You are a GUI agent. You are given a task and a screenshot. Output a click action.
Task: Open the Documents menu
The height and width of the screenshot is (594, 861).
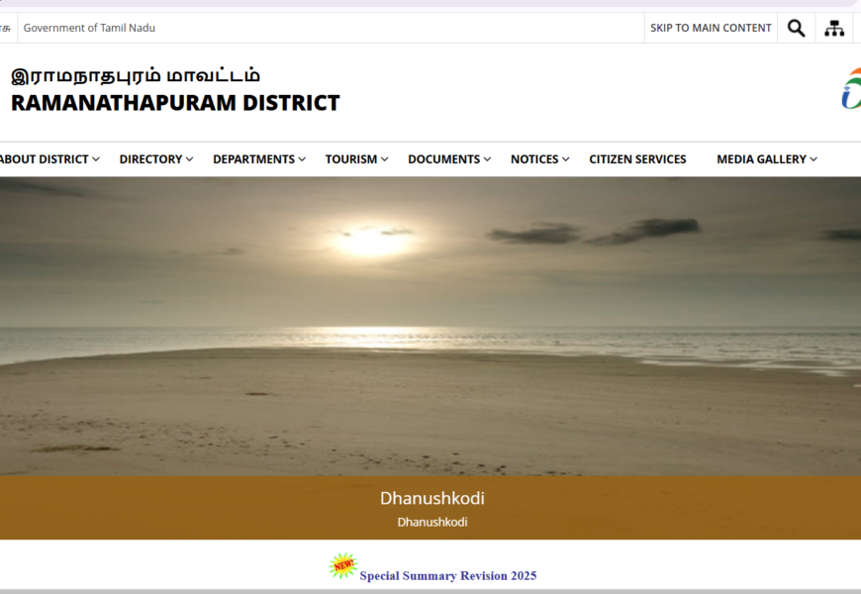[444, 159]
